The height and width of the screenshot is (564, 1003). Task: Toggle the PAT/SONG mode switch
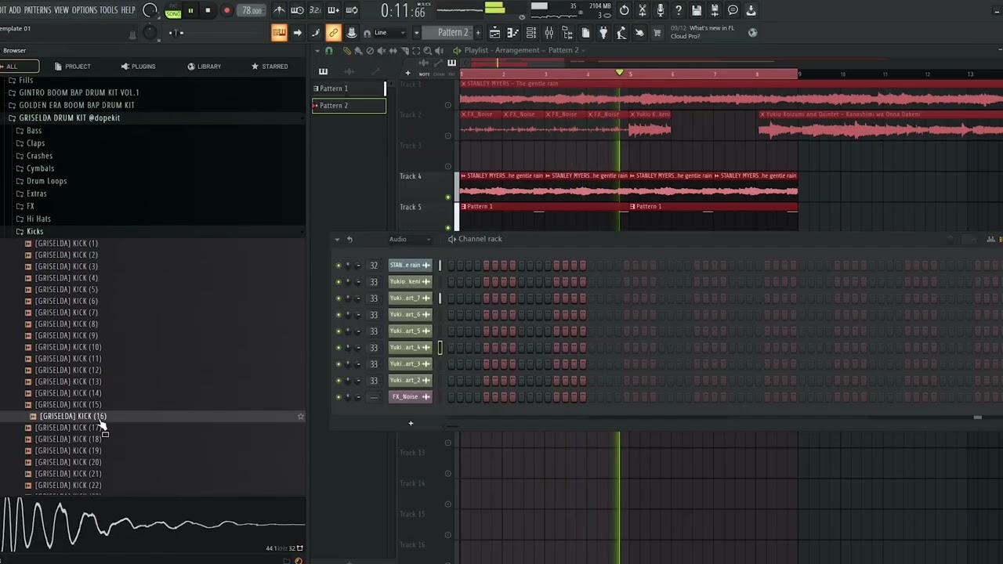click(173, 10)
